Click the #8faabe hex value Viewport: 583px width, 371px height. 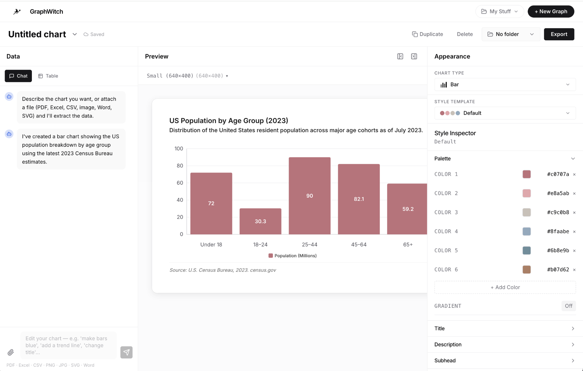[x=558, y=232]
